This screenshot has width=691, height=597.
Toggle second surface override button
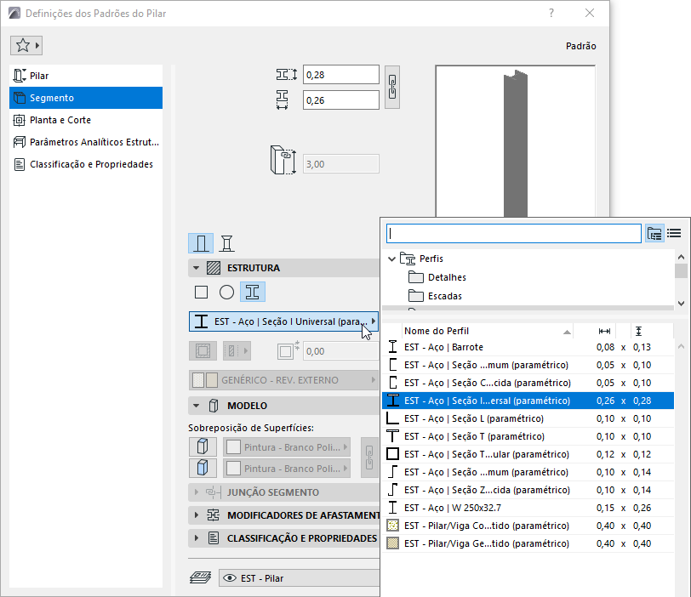point(203,468)
